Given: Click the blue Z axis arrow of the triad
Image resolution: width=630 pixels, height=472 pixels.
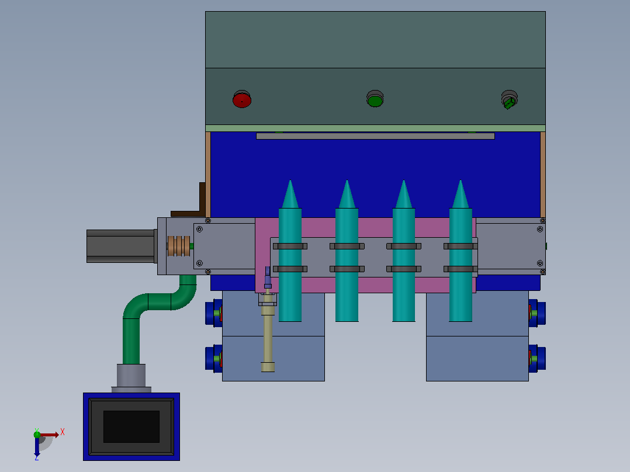Looking at the screenshot, I should click(37, 446).
